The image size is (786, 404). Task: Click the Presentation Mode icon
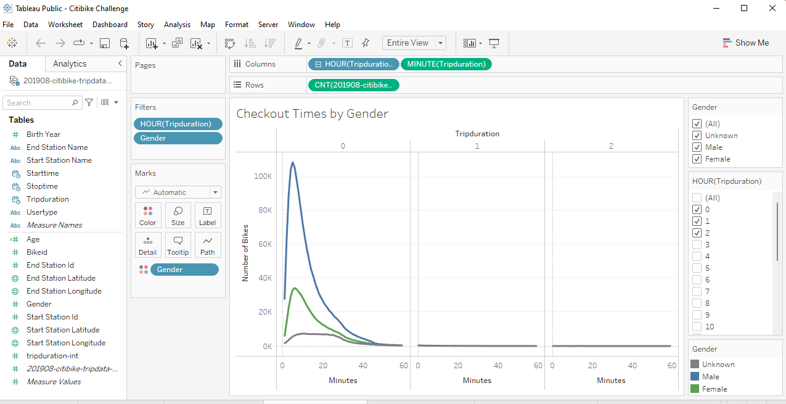click(x=494, y=43)
